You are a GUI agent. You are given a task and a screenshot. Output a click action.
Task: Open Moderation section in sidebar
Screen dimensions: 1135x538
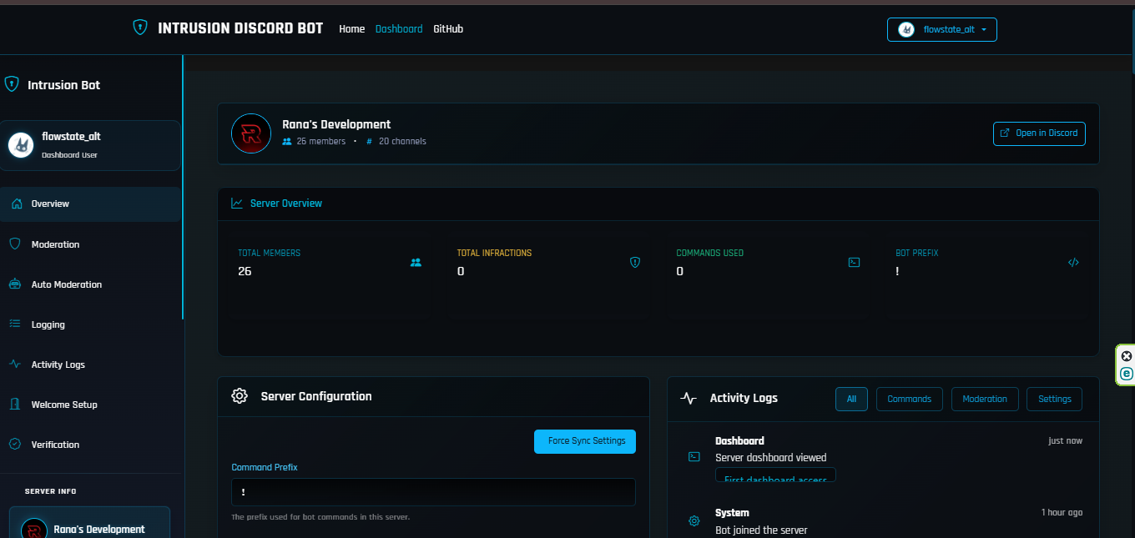90,244
